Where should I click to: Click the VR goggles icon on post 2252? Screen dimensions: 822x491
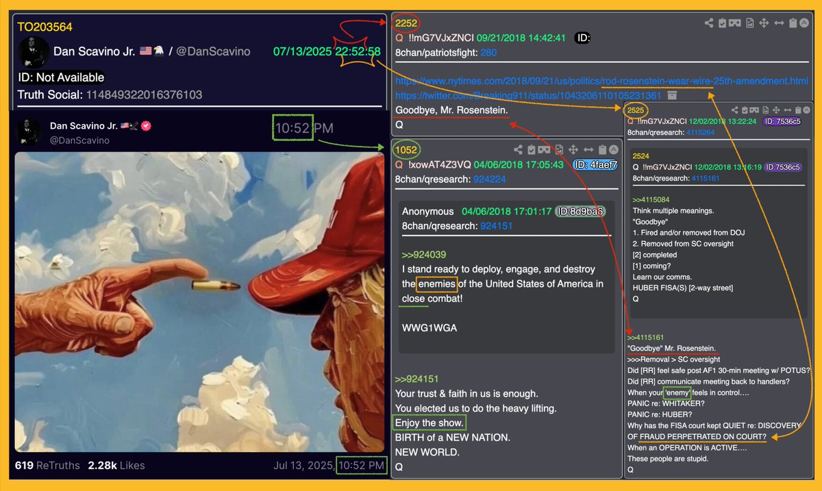click(735, 23)
